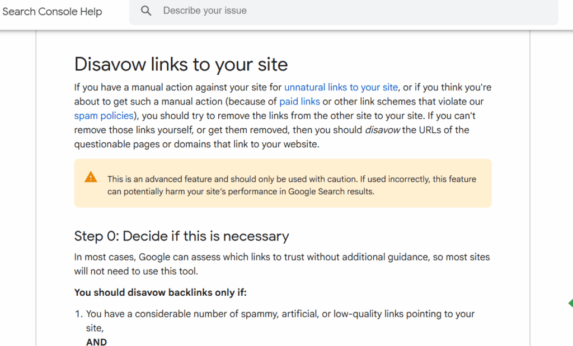Follow the "paid links" hyperlink
This screenshot has height=346, width=573.
tap(300, 102)
